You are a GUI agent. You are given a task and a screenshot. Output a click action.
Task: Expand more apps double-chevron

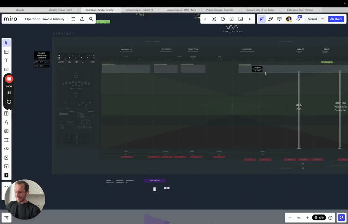tap(250, 19)
